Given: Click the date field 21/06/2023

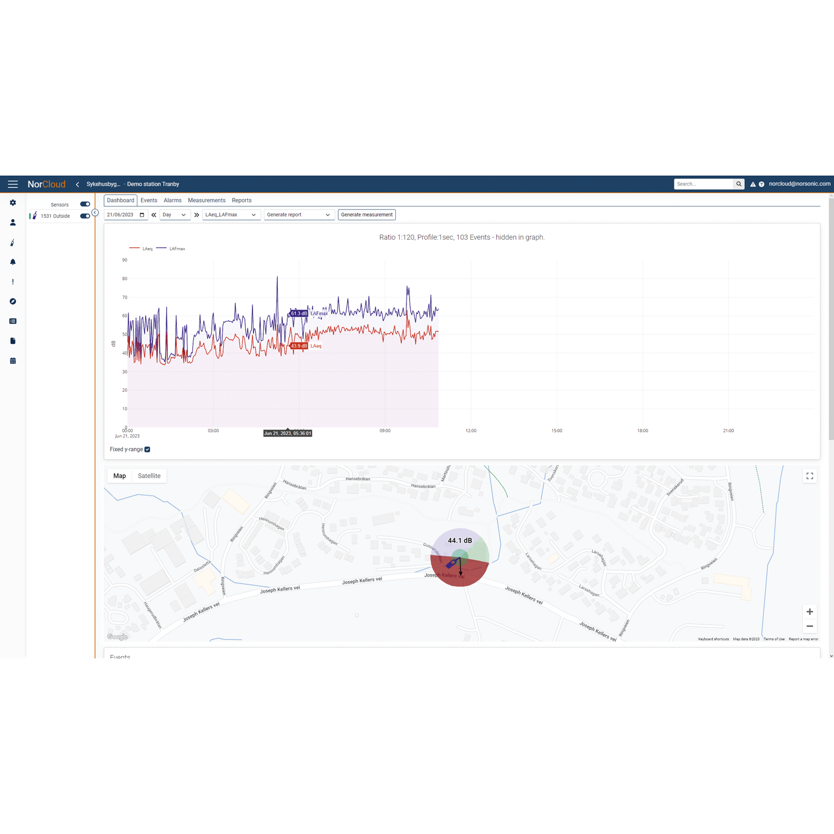Looking at the screenshot, I should 121,215.
